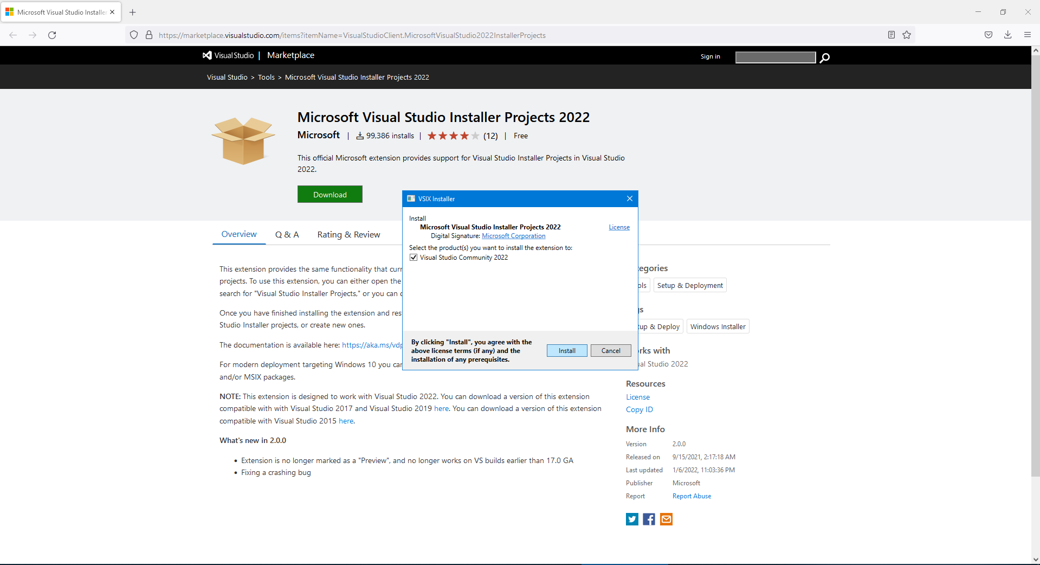Open the Firefox hamburger menu
1040x565 pixels.
[x=1028, y=35]
